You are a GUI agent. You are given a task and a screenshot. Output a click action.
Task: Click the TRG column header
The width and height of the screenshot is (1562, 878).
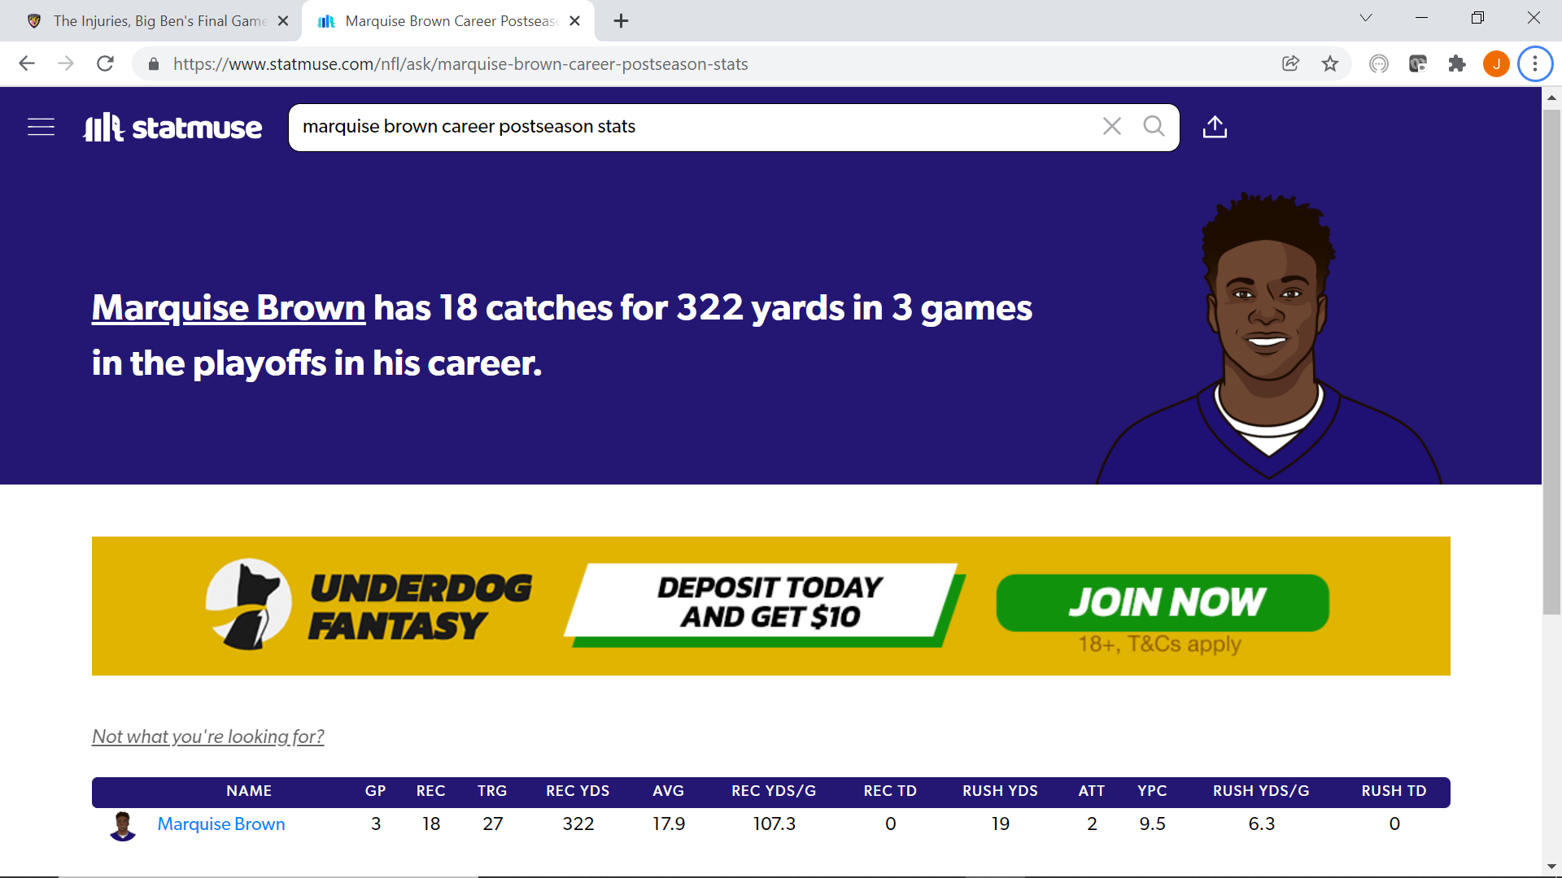coord(492,791)
